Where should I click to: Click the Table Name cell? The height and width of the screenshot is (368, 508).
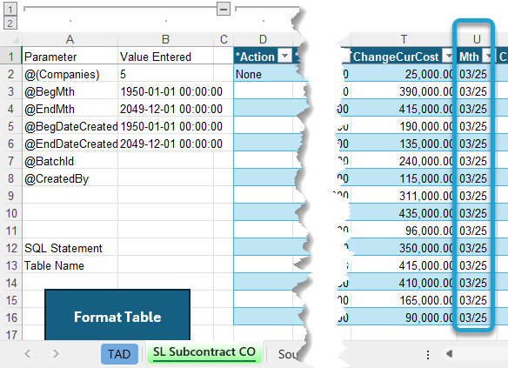pyautogui.click(x=70, y=265)
